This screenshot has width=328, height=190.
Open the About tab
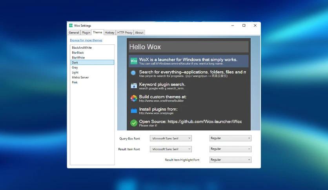tap(139, 33)
